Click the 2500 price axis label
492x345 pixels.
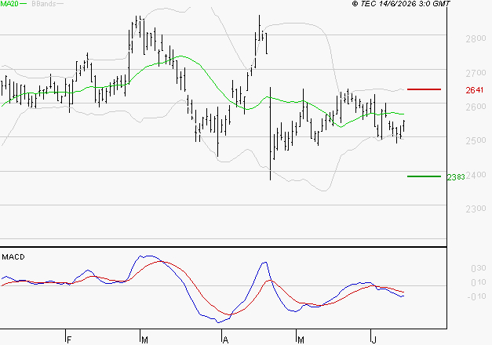pos(476,140)
